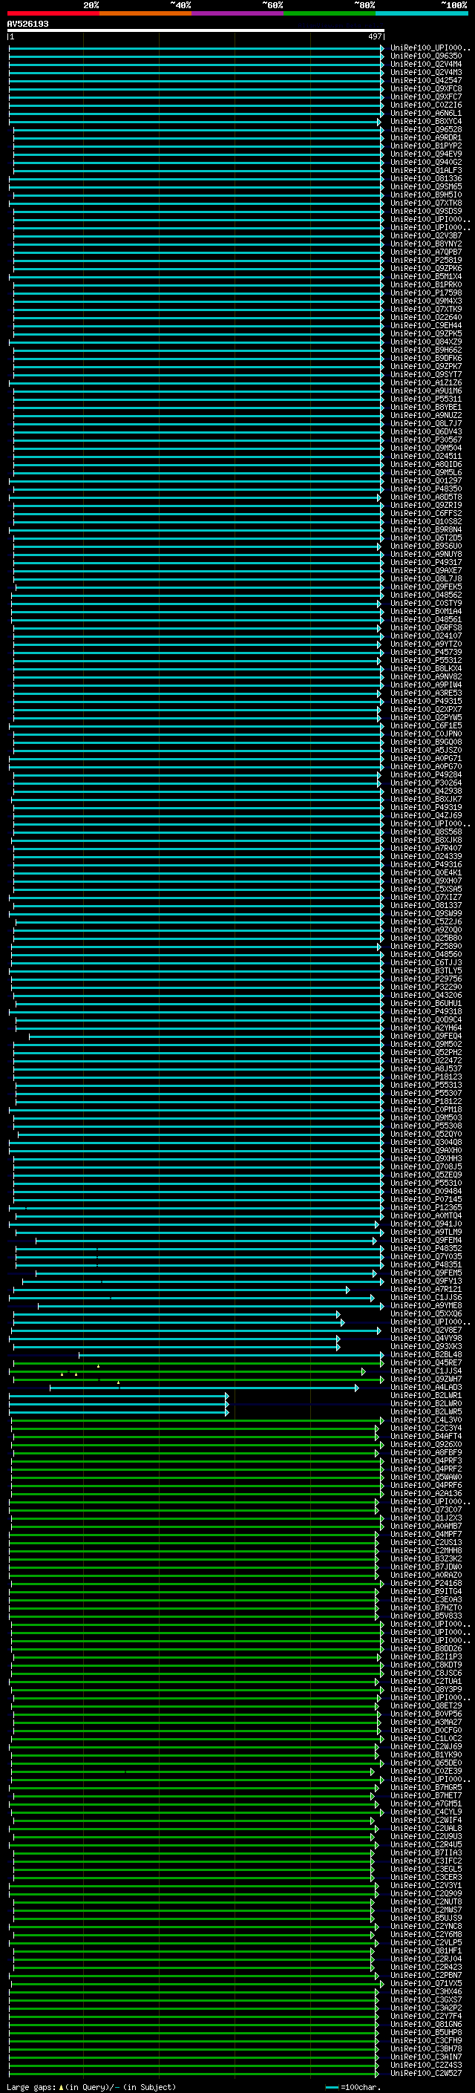
Task: Click the query end position 497
Action: coord(374,36)
